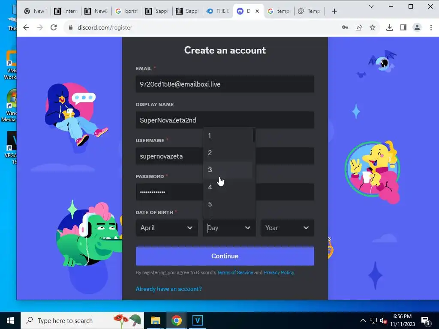
Task: Open VEGAS app in taskbar
Action: point(197,320)
